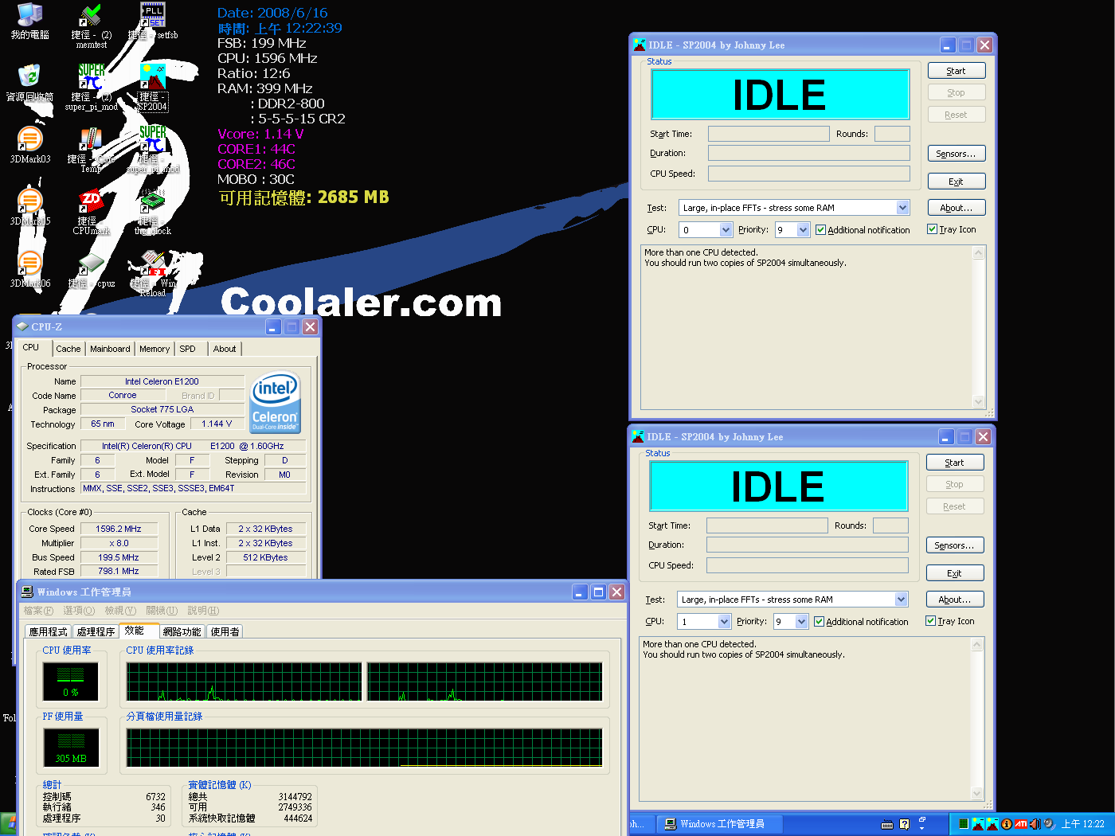Click log scrollbar down arrow in CPU 0 SP2004

click(x=979, y=402)
